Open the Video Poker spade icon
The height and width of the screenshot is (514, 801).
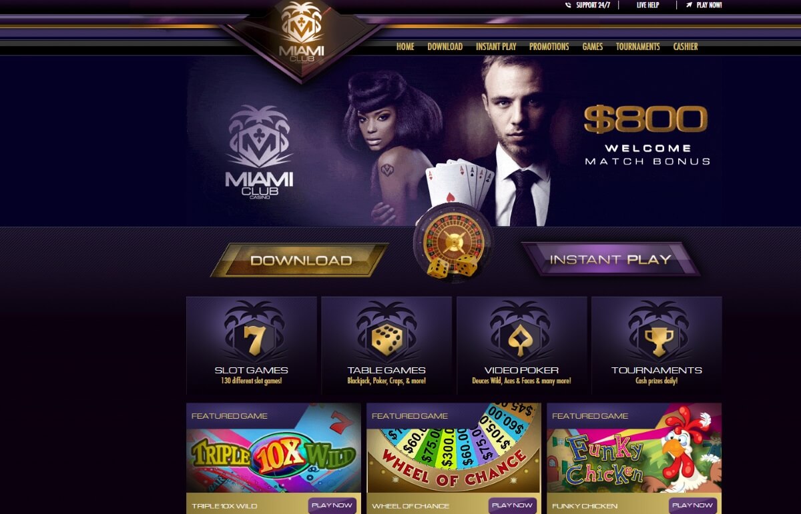click(521, 339)
